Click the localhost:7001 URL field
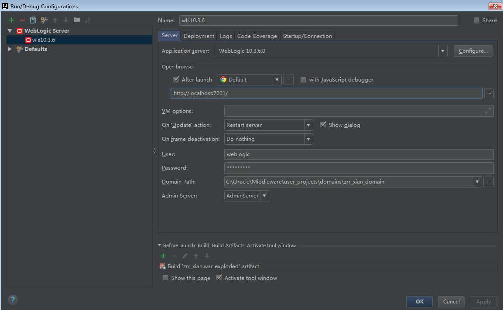This screenshot has height=310, width=503. [327, 93]
